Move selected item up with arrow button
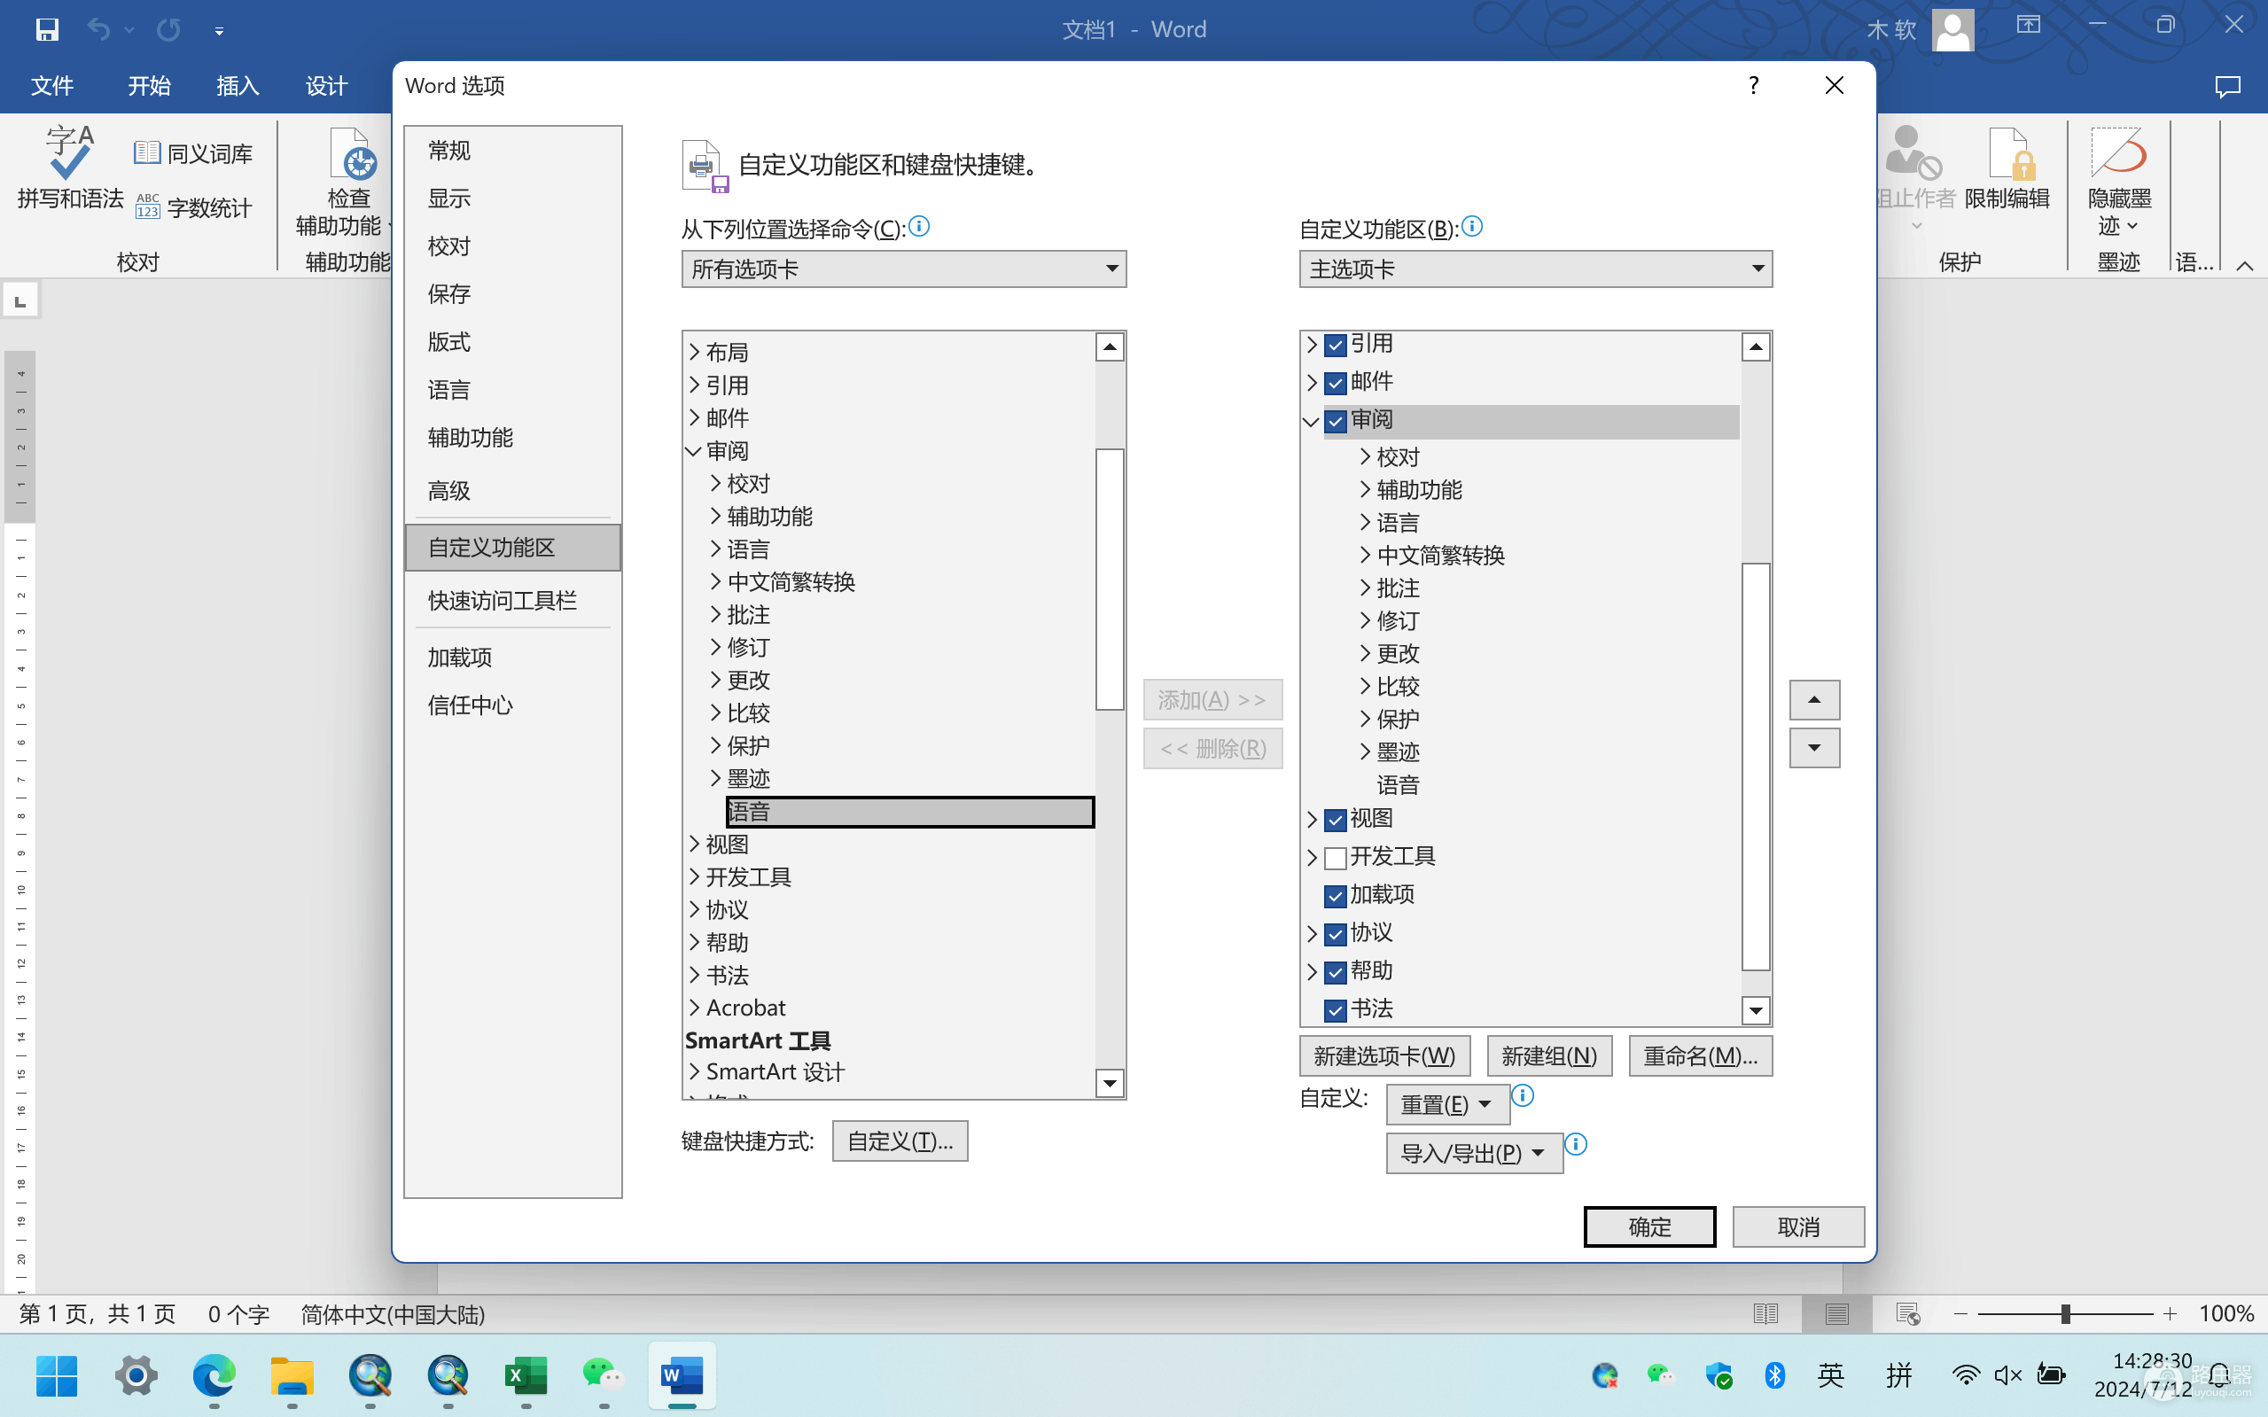 coord(1814,699)
